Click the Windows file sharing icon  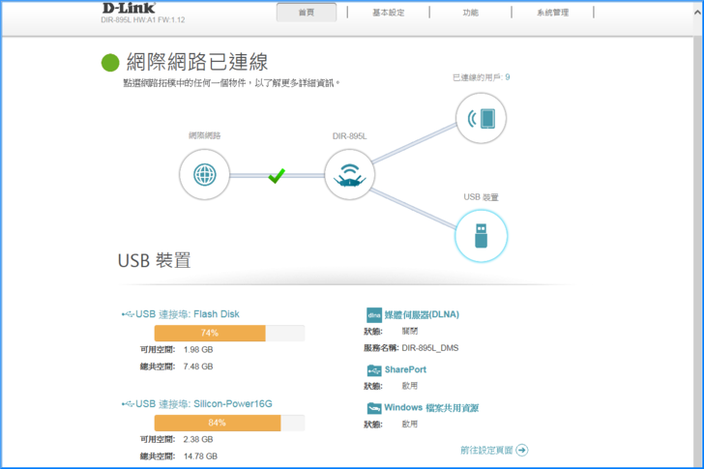coord(373,408)
